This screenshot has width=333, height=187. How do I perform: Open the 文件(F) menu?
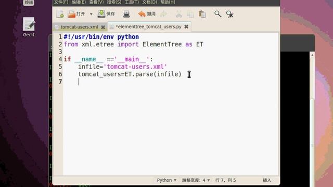click(x=61, y=2)
